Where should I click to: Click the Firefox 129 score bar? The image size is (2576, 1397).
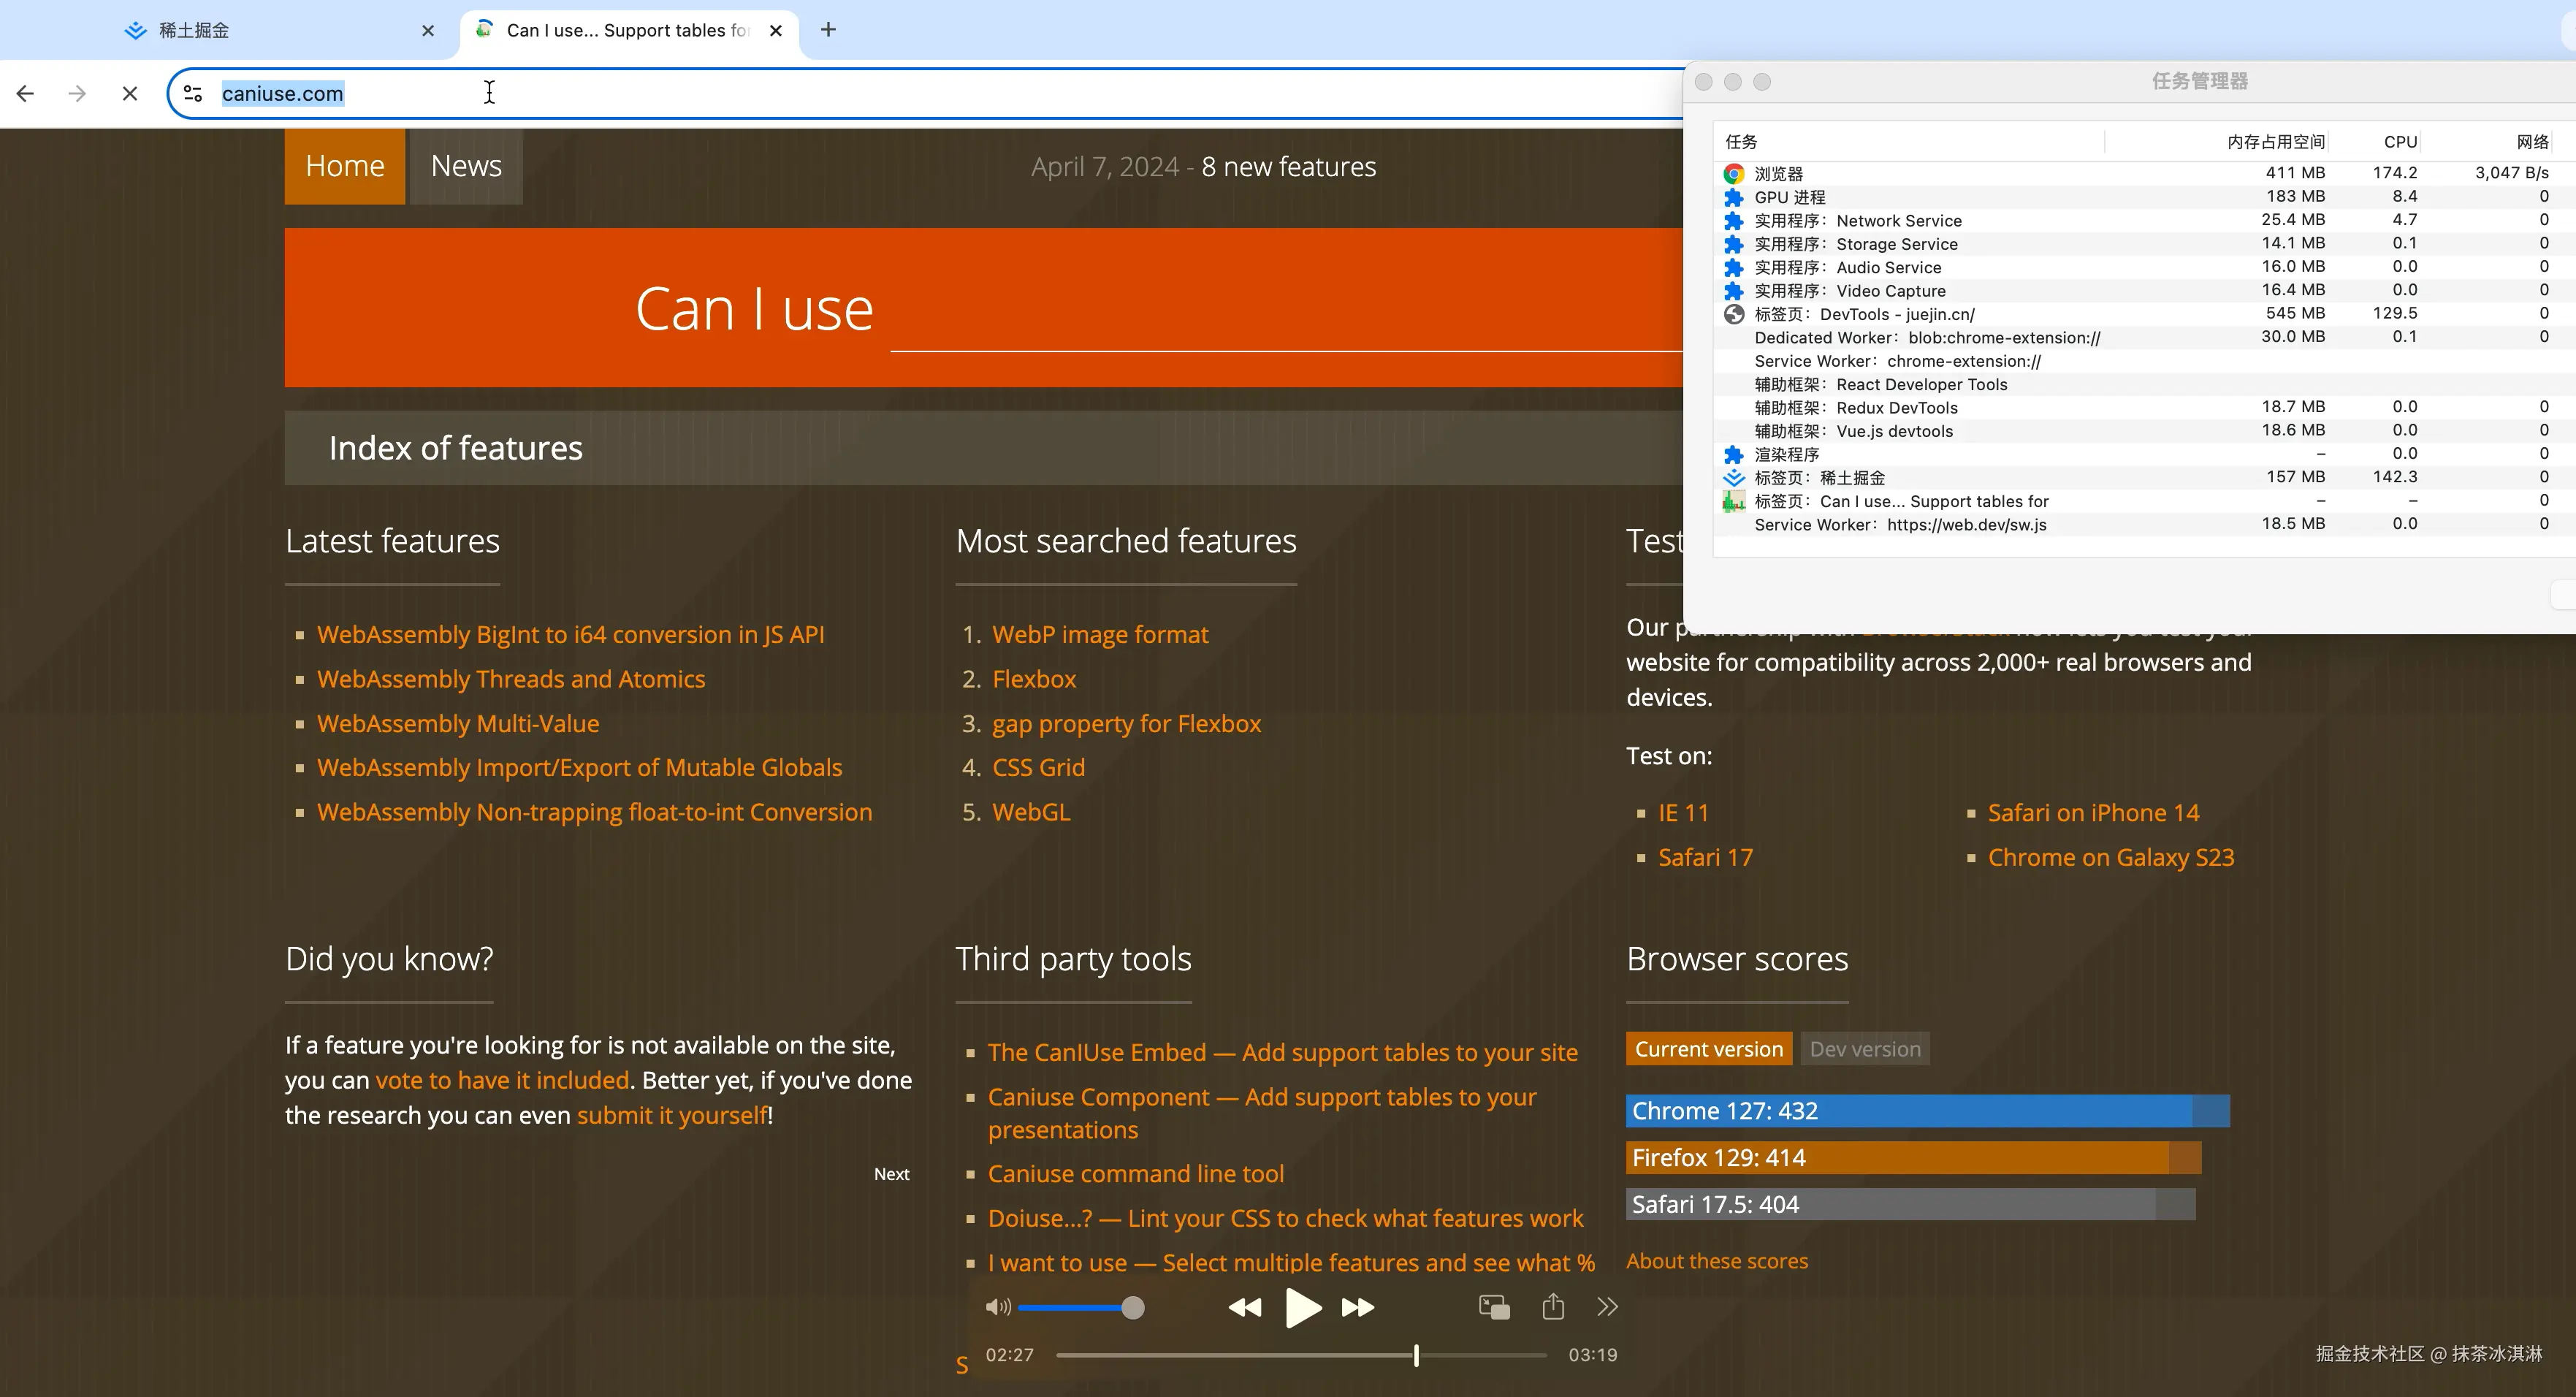coord(1914,1158)
